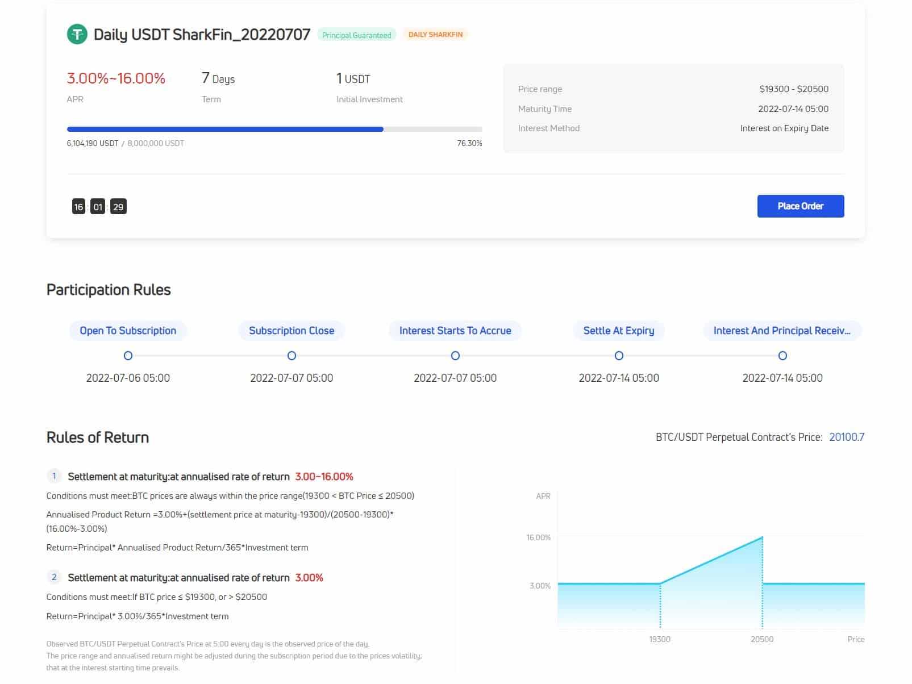
Task: Click the green Tether USDT coin icon
Action: [x=77, y=35]
